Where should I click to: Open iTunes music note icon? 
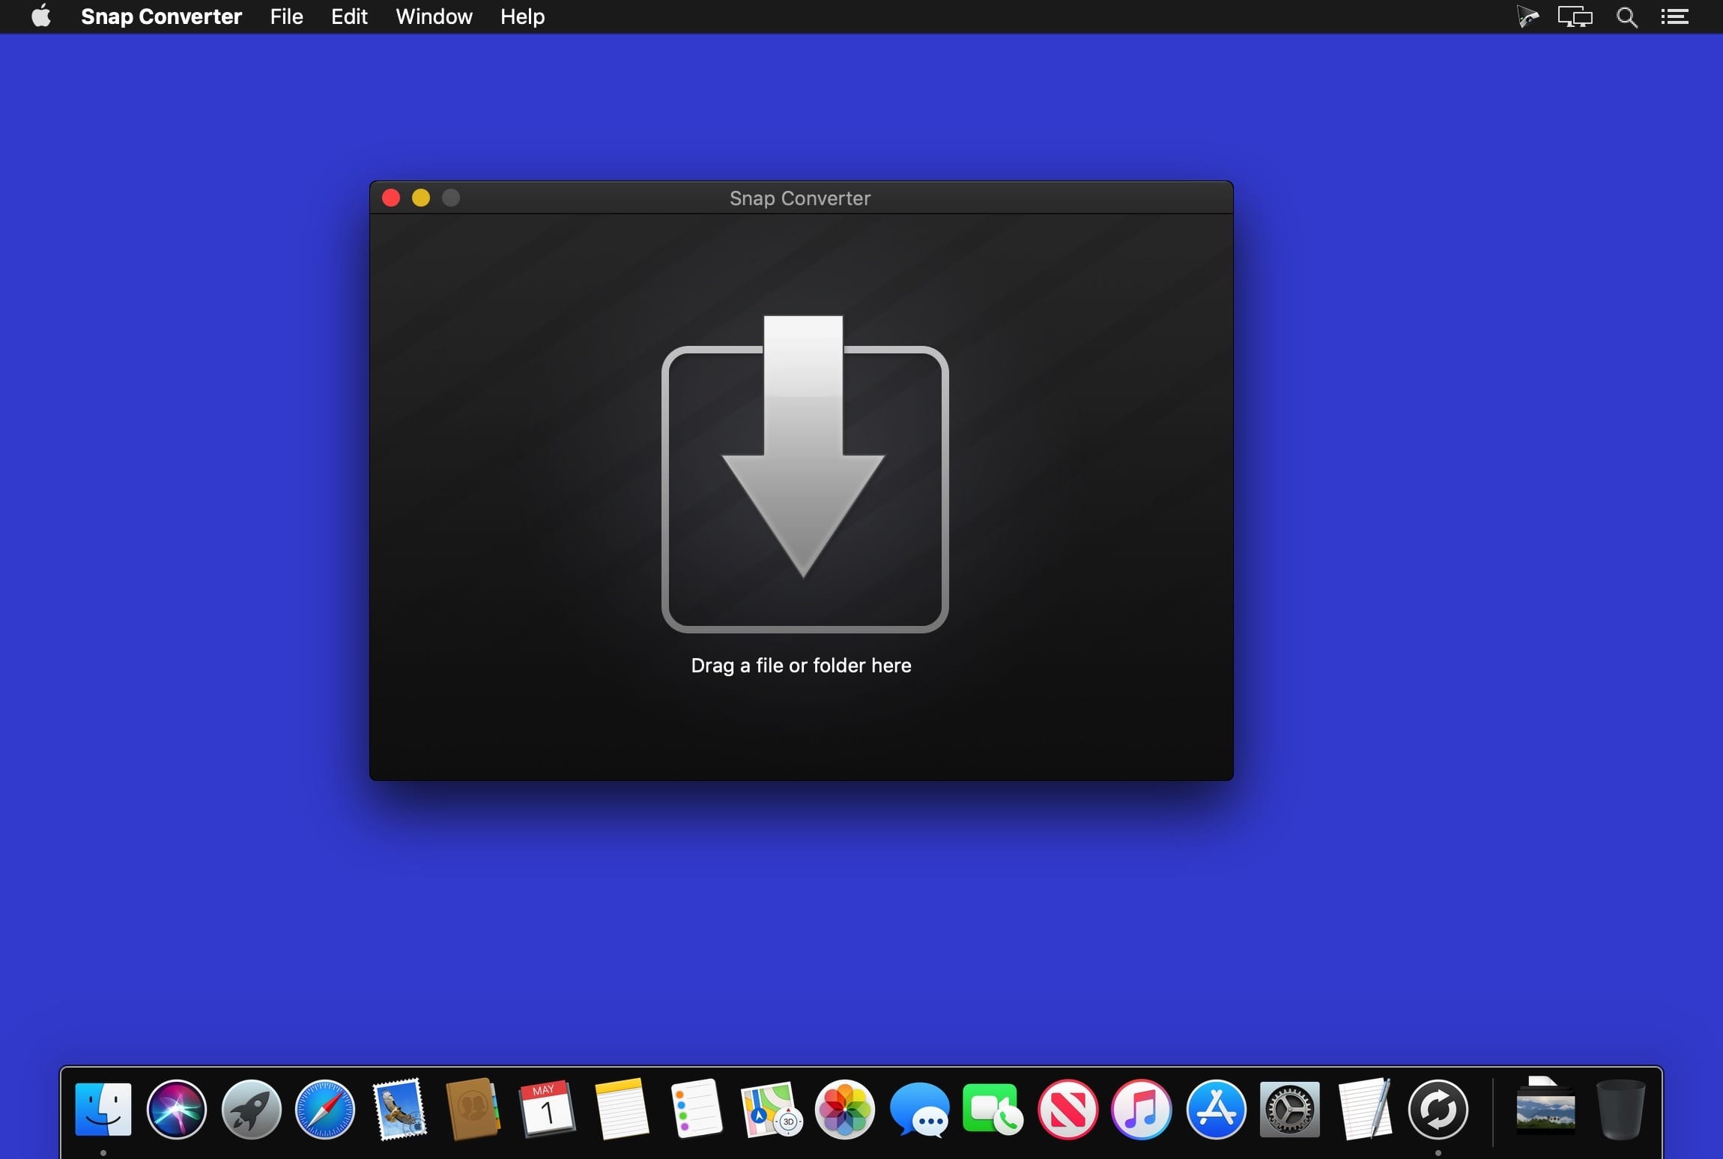[x=1141, y=1110]
